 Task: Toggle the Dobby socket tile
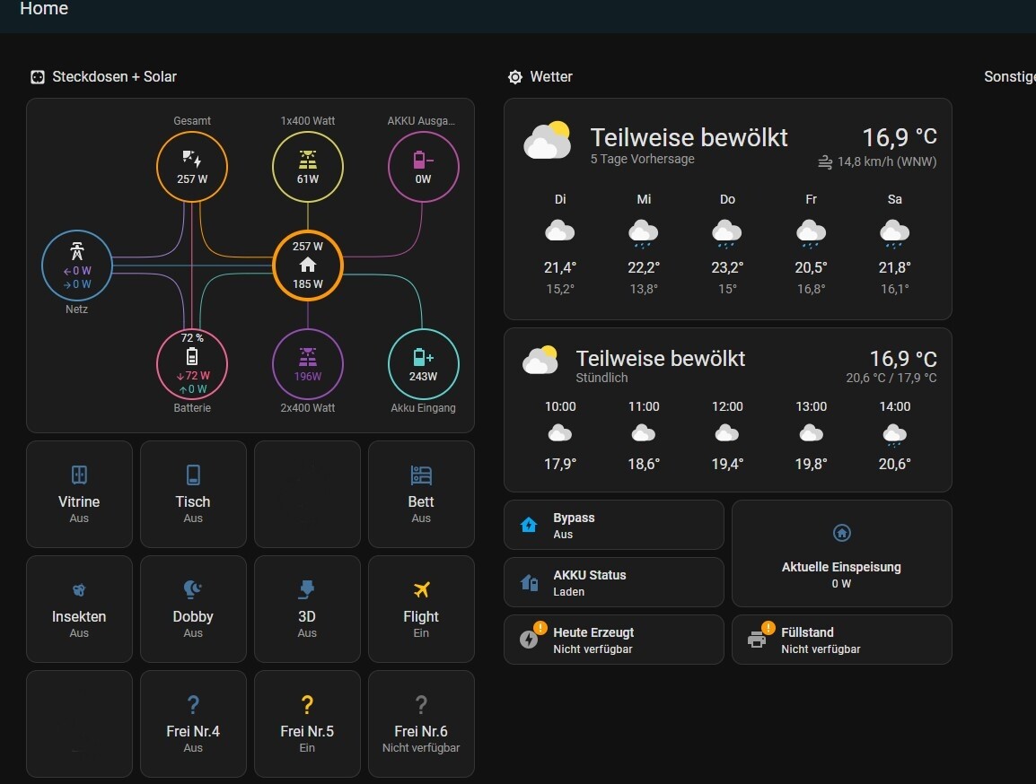(x=193, y=609)
